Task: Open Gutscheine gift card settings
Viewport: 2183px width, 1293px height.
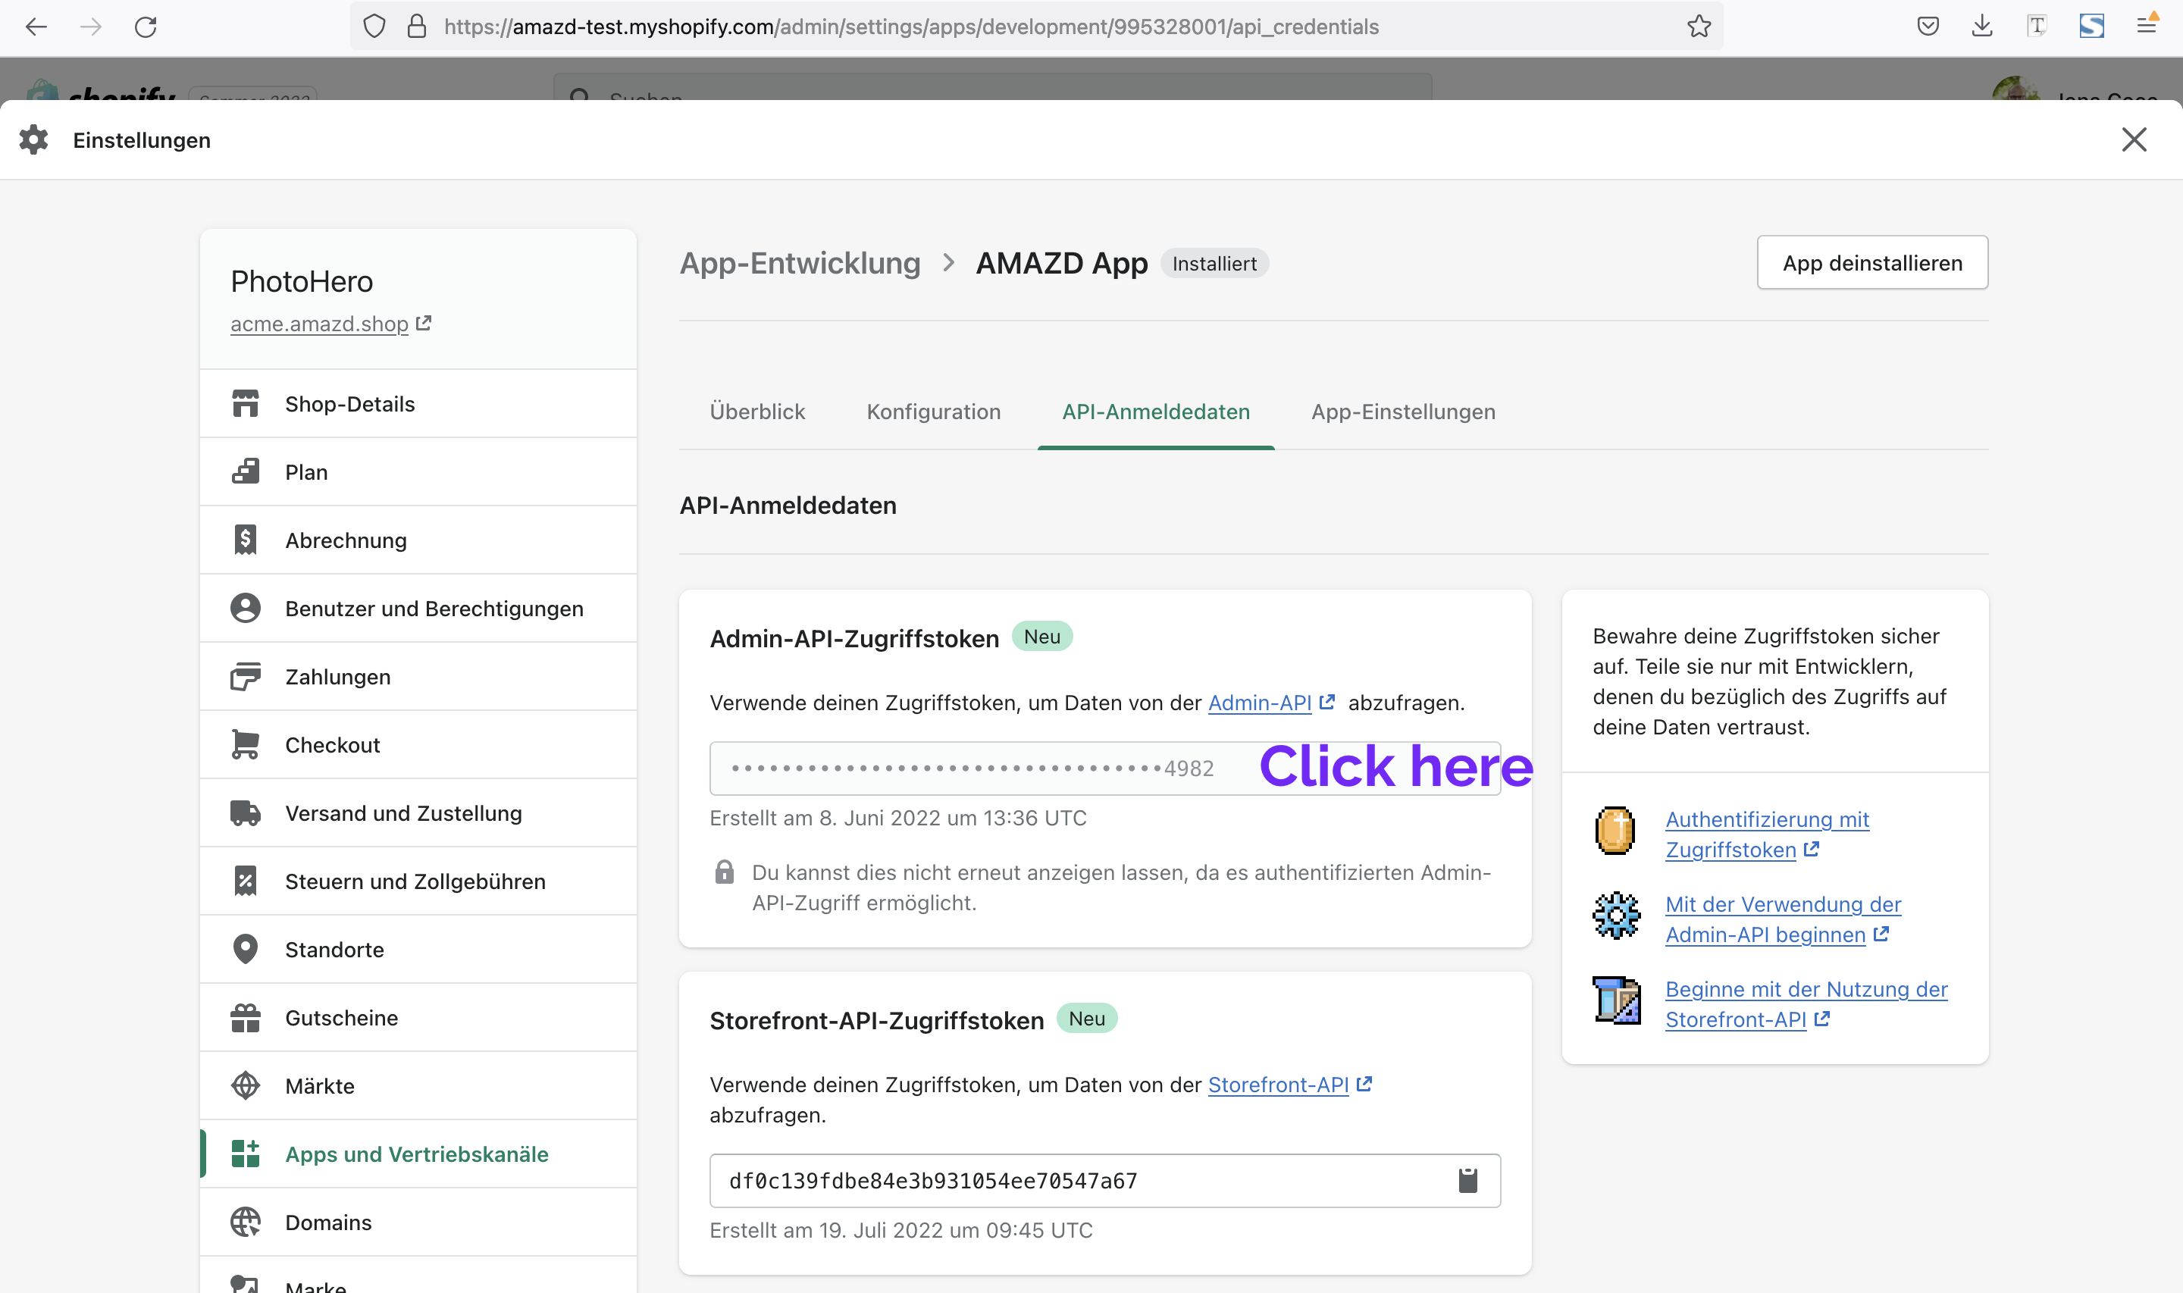Action: tap(418, 1018)
